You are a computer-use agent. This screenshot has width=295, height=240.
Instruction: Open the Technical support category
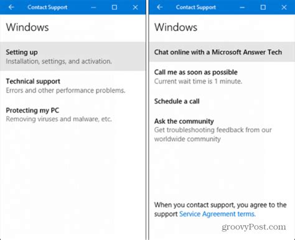point(73,86)
